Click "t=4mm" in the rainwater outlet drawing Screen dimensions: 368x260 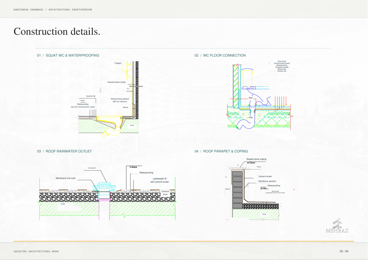pyautogui.click(x=133, y=167)
